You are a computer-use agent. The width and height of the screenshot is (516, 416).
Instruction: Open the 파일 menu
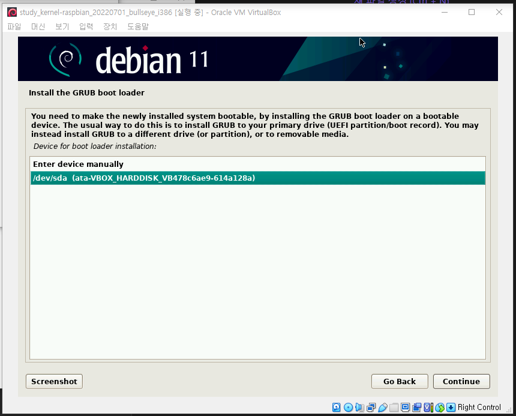click(x=14, y=26)
